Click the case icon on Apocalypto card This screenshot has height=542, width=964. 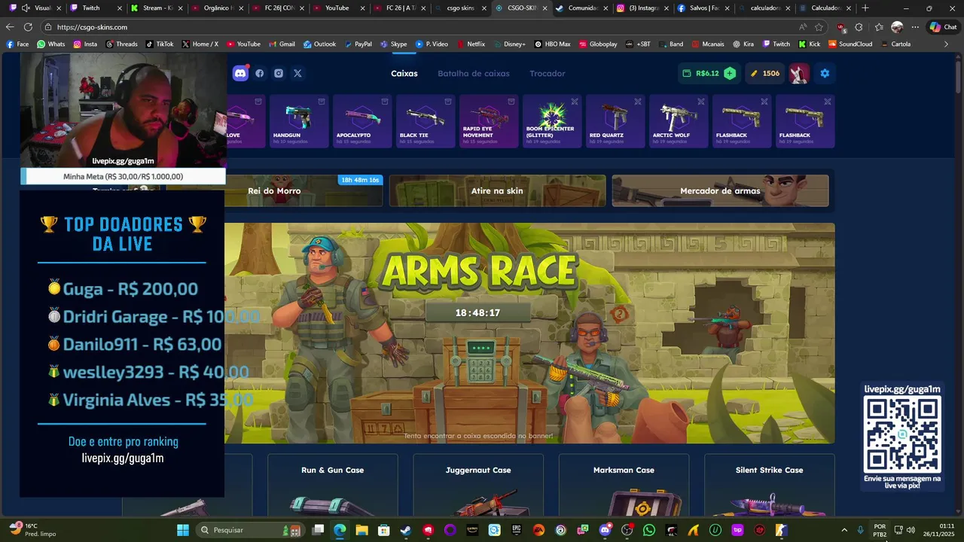coord(385,102)
